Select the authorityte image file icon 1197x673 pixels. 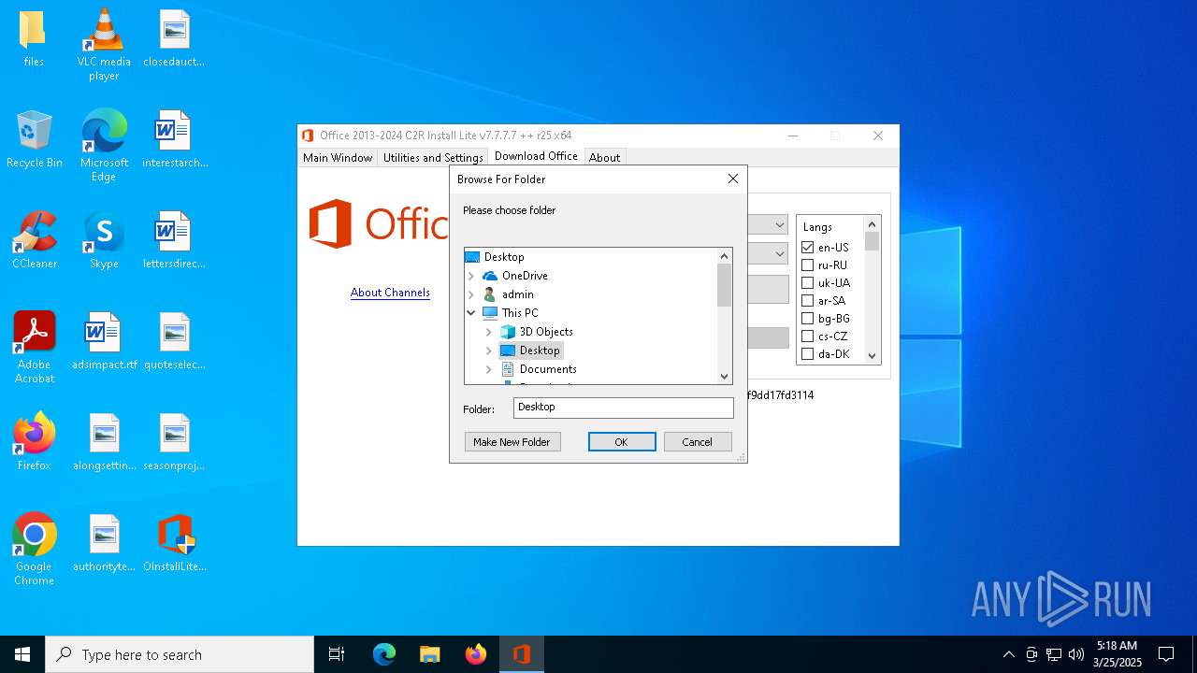coord(104,543)
